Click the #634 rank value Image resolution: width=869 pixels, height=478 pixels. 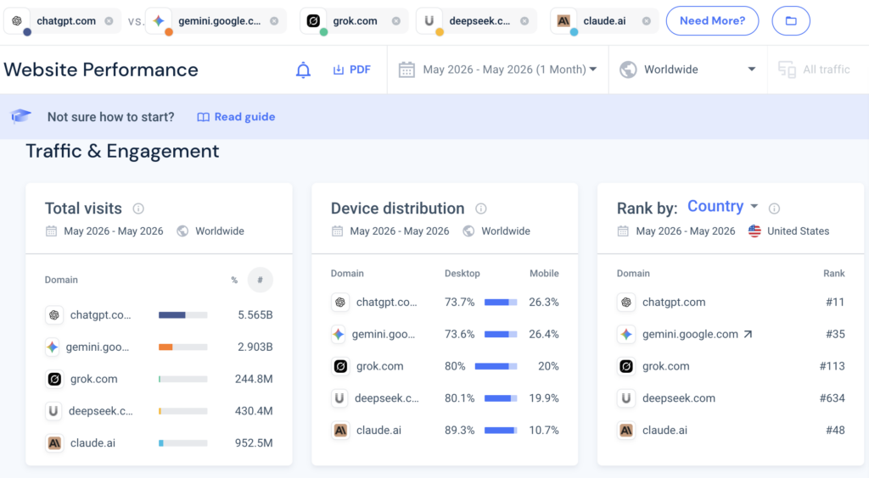point(833,398)
